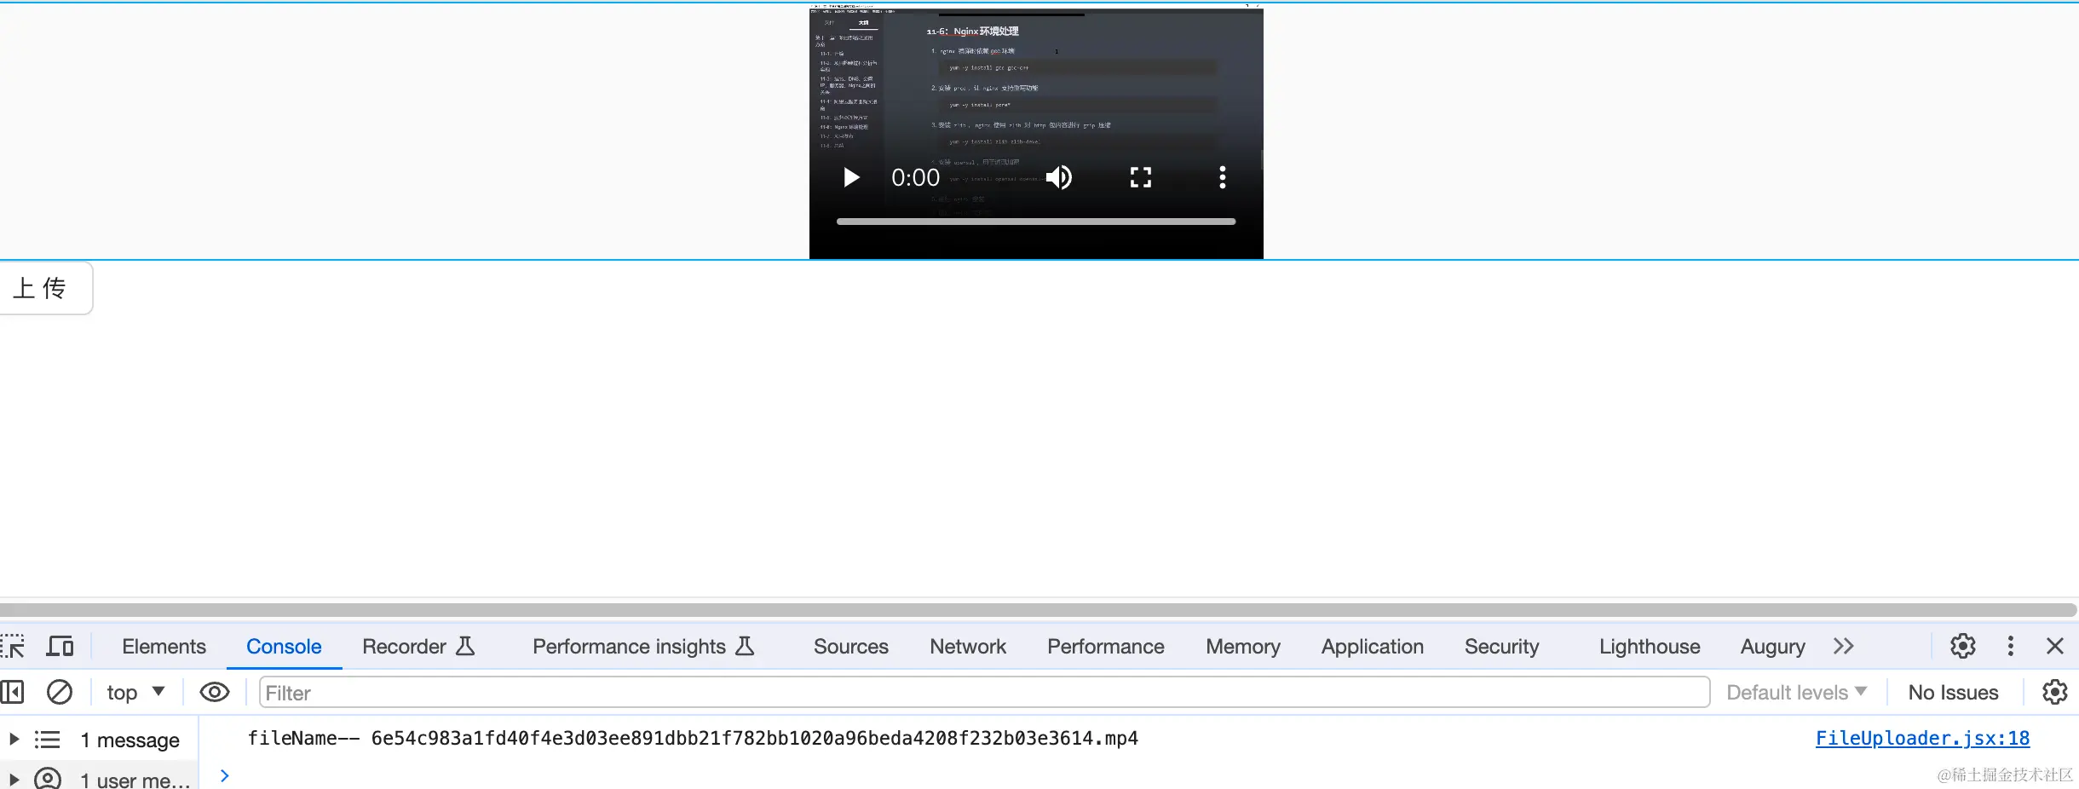
Task: Activate the inspect element picker
Action: point(14,647)
